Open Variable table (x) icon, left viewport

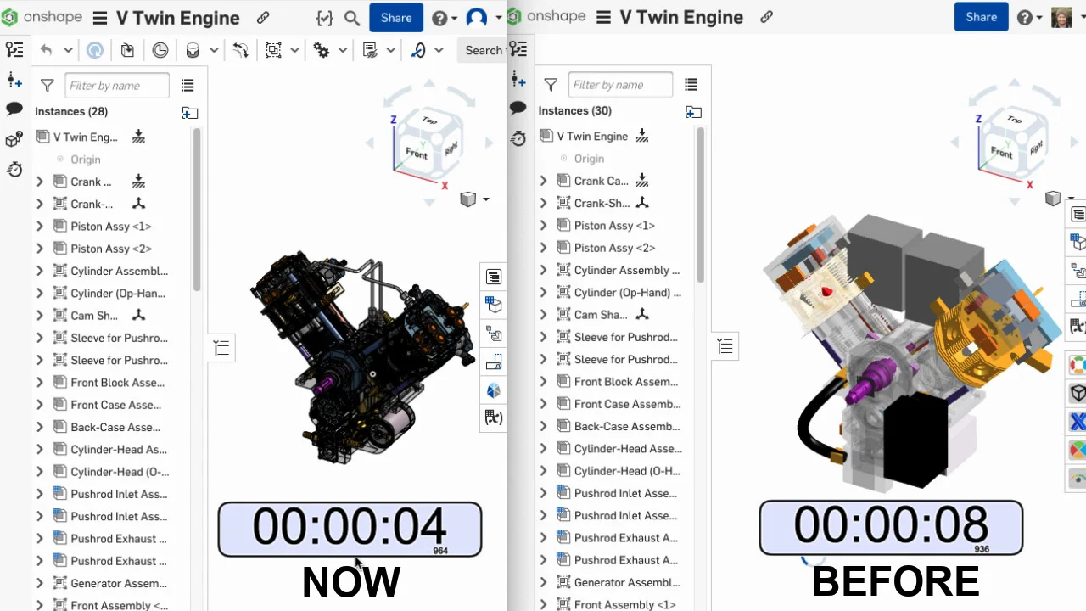coord(494,418)
